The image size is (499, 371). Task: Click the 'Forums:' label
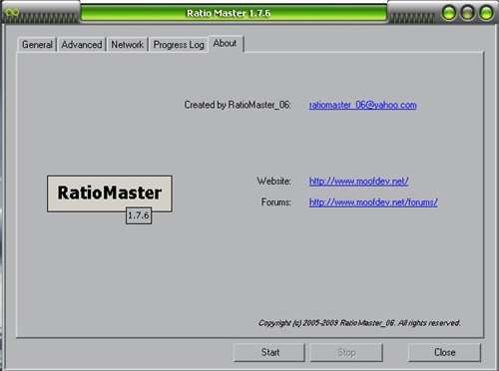point(276,202)
